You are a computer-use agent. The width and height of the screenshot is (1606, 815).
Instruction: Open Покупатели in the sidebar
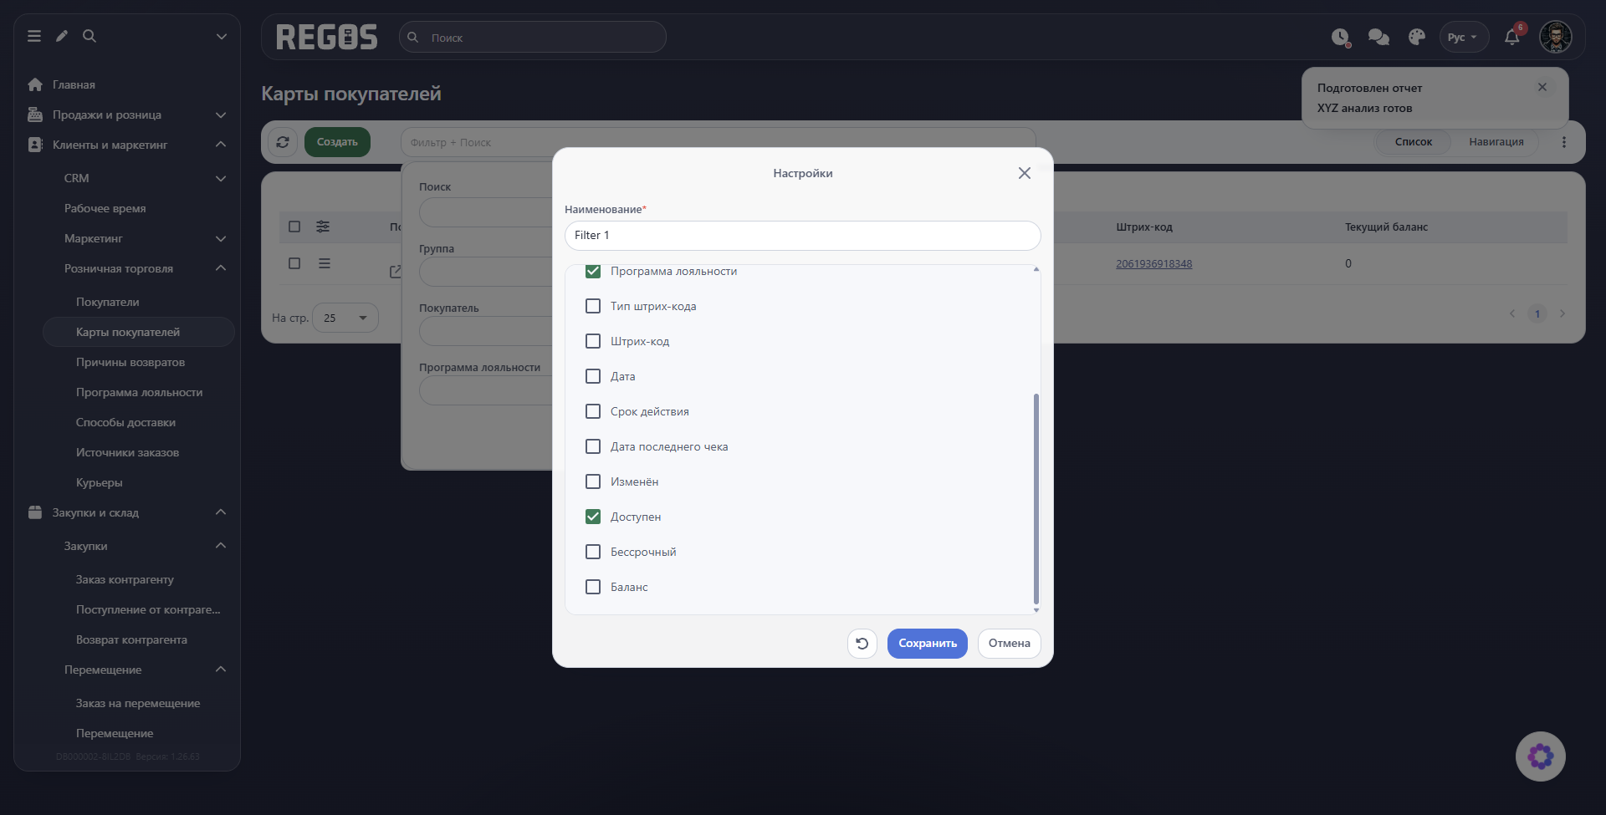[108, 302]
